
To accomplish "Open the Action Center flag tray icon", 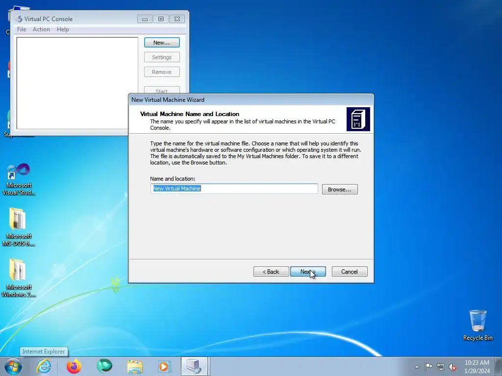I will tap(428, 367).
